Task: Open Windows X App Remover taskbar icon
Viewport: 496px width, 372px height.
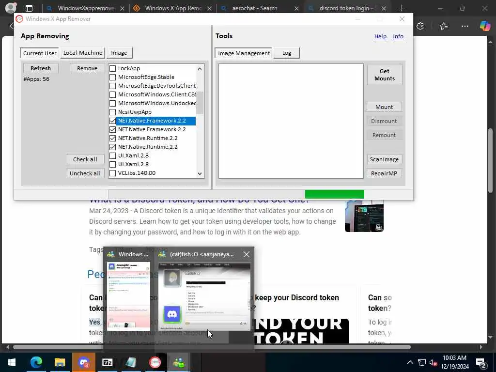Action: (155, 362)
